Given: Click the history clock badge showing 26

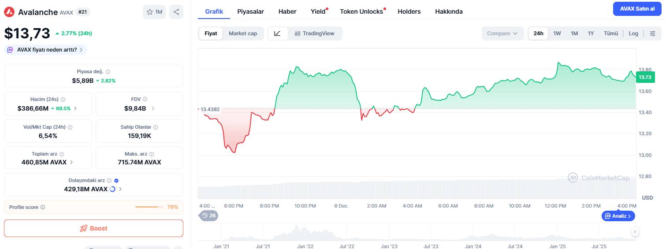Looking at the screenshot, I should point(209,216).
